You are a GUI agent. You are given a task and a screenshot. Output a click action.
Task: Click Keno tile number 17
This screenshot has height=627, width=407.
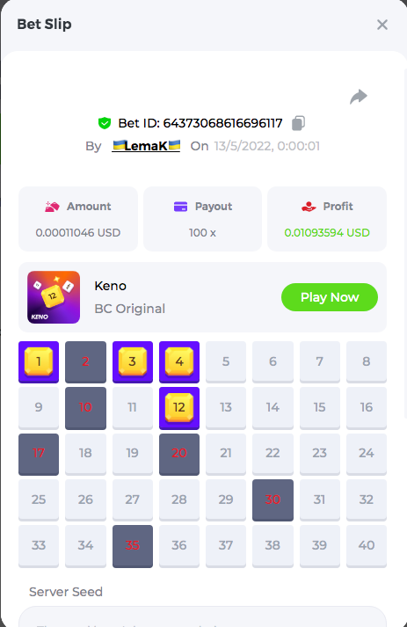[x=39, y=454]
